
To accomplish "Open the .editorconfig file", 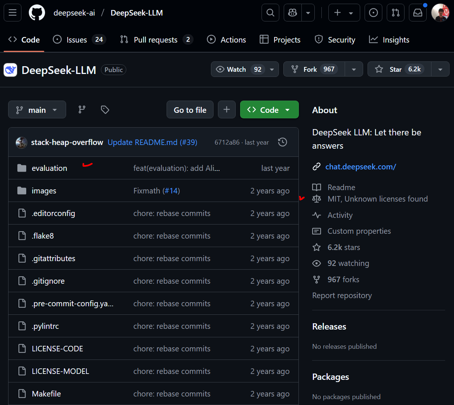I will coord(54,213).
